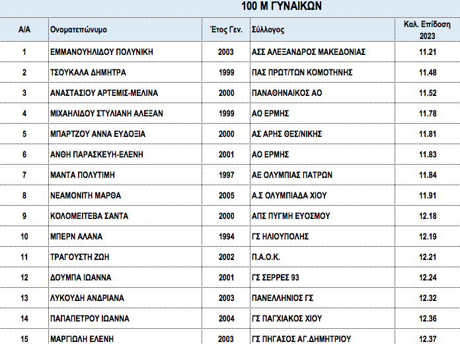Click the performance value 11.78

[x=428, y=113]
